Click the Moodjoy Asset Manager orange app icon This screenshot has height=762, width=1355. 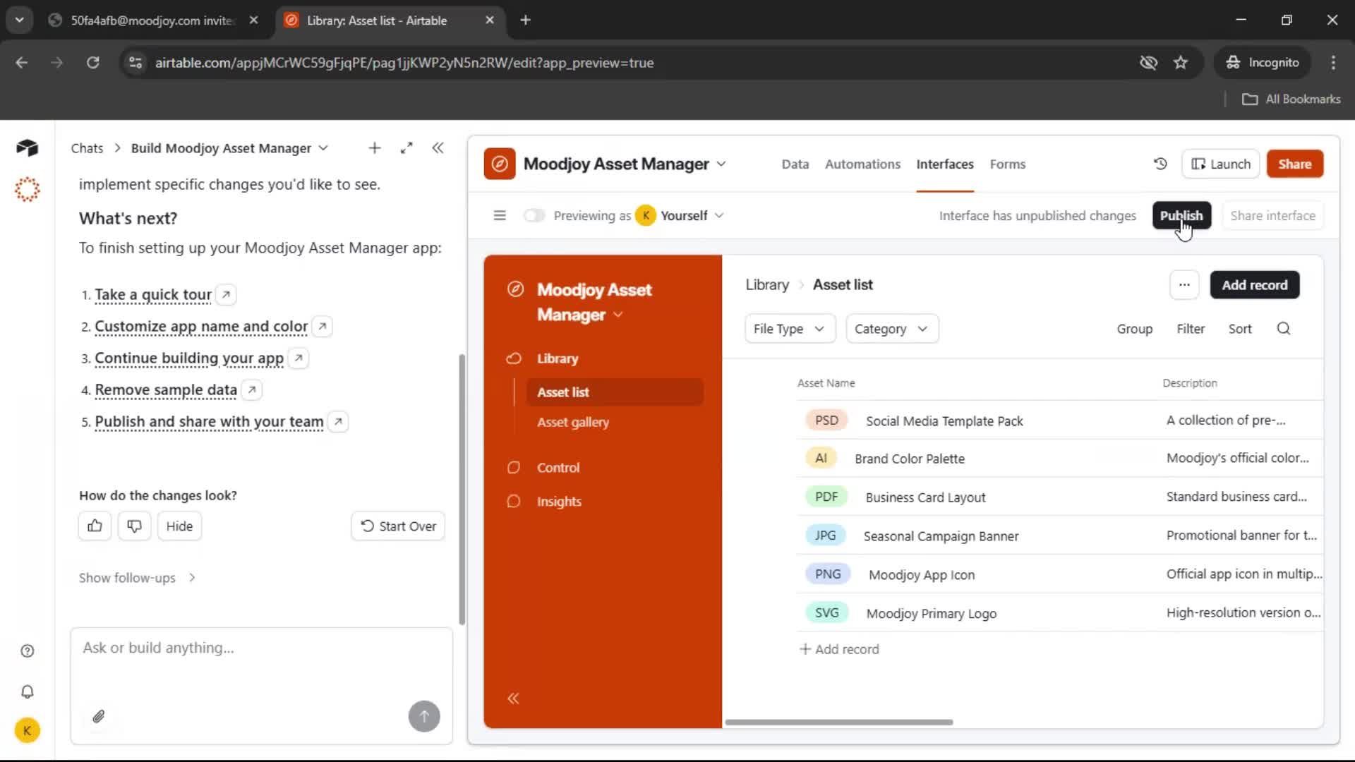click(500, 164)
